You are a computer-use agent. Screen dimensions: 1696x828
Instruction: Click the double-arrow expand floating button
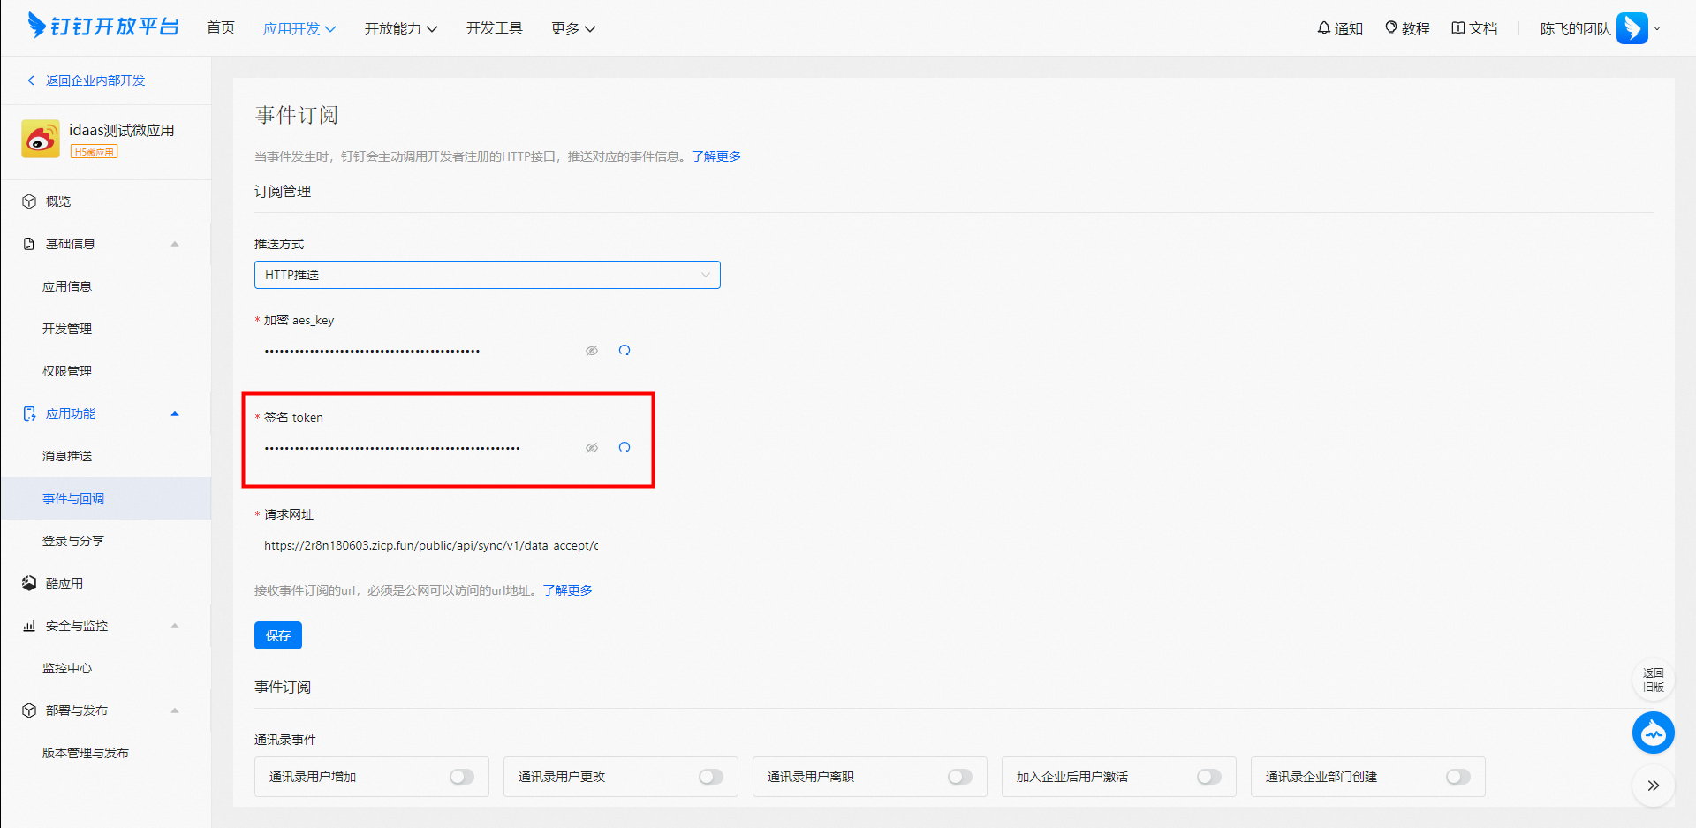pos(1653,786)
